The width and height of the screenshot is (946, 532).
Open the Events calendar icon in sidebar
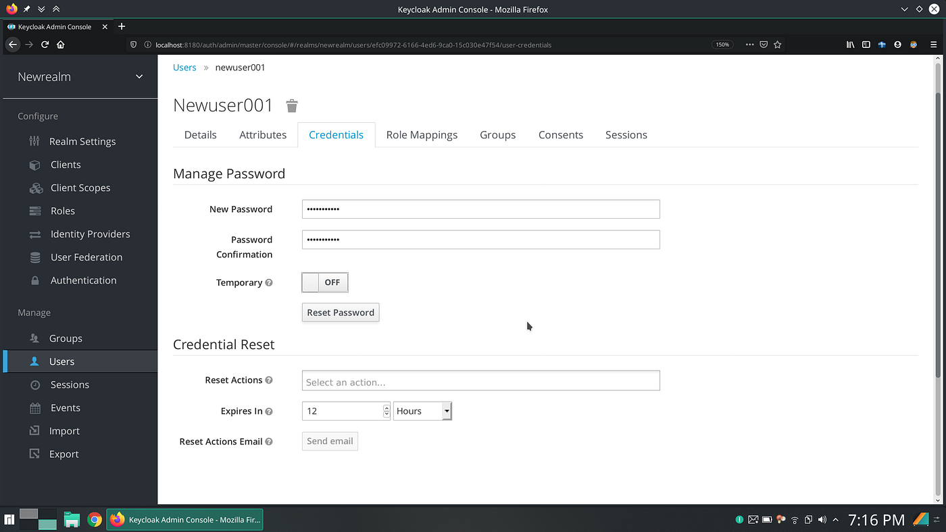35,408
